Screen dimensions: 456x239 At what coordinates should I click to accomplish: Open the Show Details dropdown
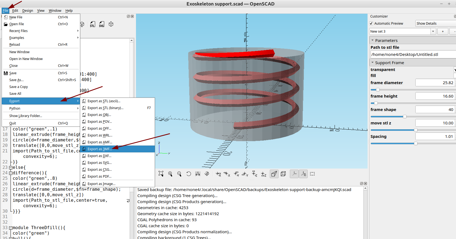click(436, 24)
